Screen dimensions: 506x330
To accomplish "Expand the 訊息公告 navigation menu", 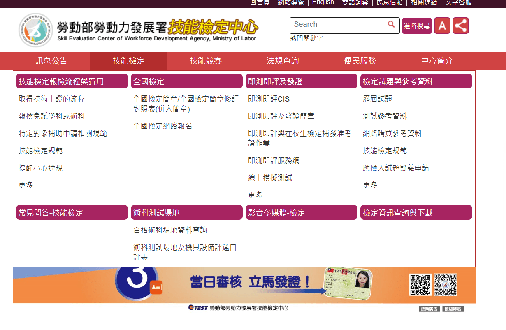I will coord(51,61).
